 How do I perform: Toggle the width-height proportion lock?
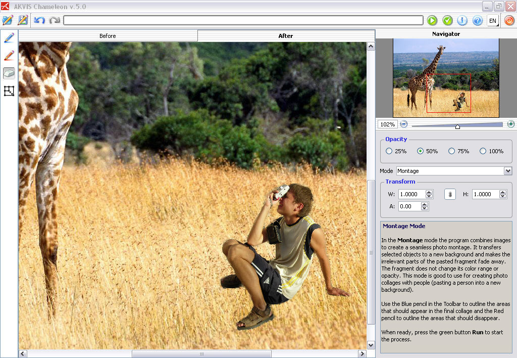450,194
